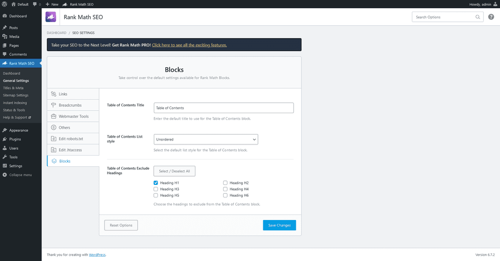Open the Default site home link
Viewport: 500px width, 261px height.
pos(20,4)
